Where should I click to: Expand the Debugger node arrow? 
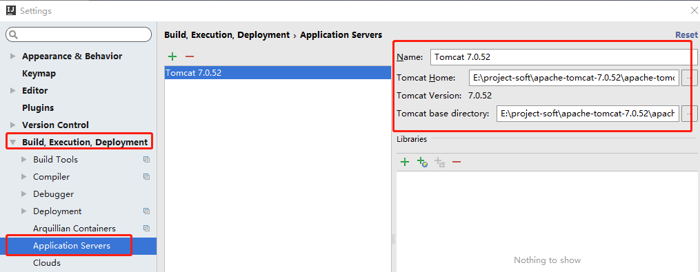click(x=24, y=194)
